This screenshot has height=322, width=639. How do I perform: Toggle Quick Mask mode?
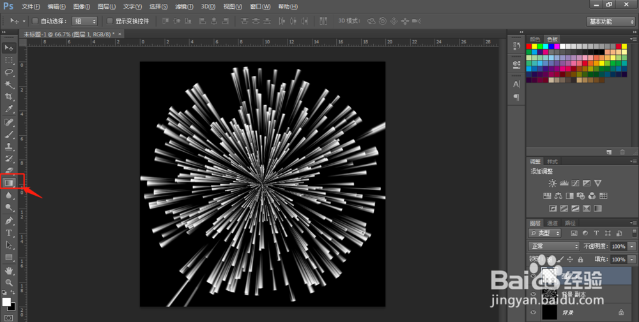pyautogui.click(x=8, y=318)
